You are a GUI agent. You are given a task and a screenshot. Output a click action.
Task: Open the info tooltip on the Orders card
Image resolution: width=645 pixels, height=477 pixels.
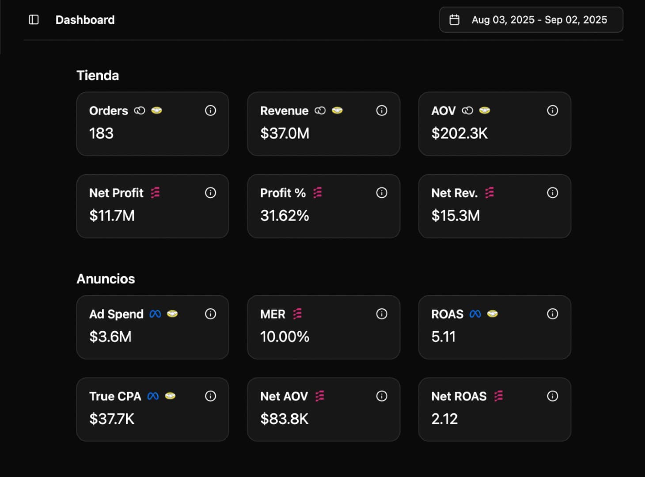coord(211,111)
